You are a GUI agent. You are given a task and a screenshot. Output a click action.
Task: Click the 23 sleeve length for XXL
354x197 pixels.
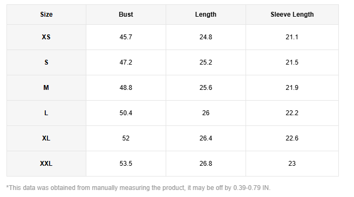coord(292,164)
